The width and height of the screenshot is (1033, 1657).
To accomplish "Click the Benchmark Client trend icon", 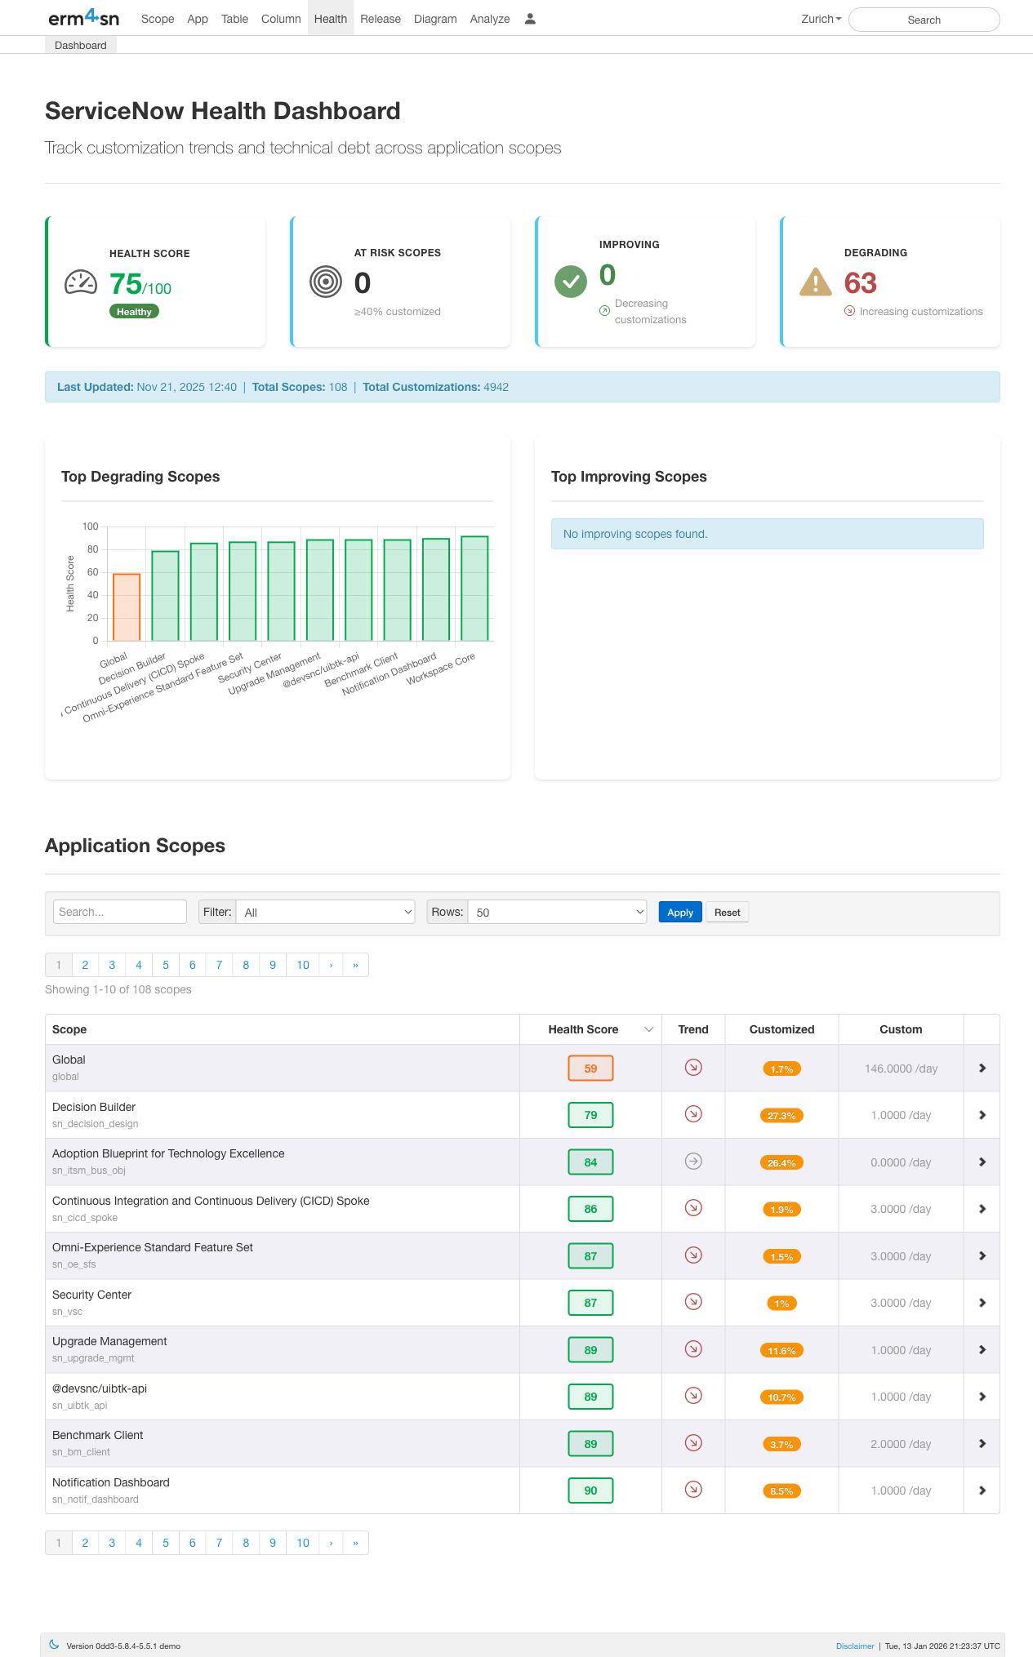I will [693, 1443].
